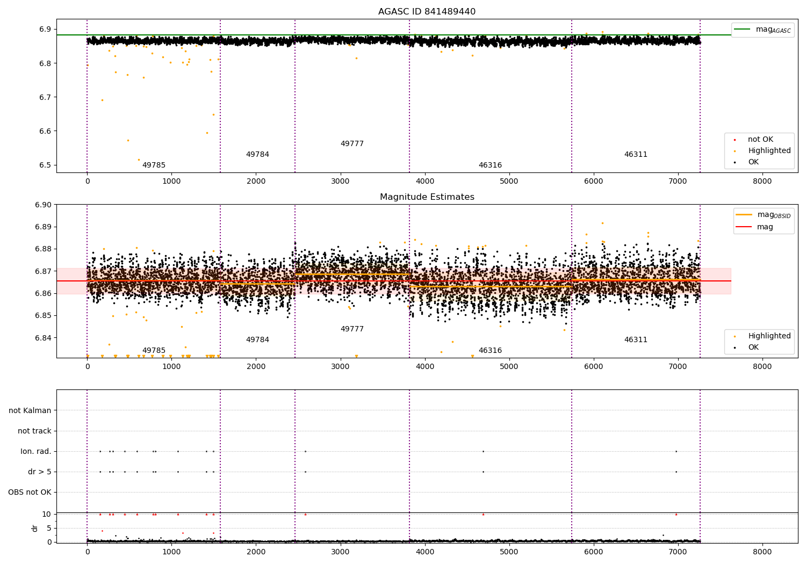The image size is (806, 564).
Task: Select 'OK' legend entry in Magnitude Estimates plot
Action: coord(753,348)
